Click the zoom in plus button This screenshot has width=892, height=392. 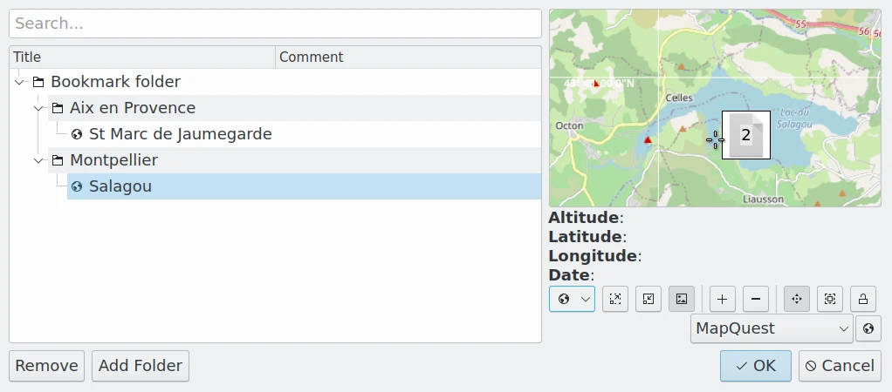pyautogui.click(x=722, y=299)
